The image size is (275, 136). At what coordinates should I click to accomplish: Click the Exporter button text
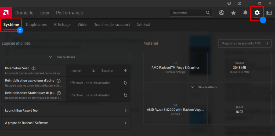(107, 71)
